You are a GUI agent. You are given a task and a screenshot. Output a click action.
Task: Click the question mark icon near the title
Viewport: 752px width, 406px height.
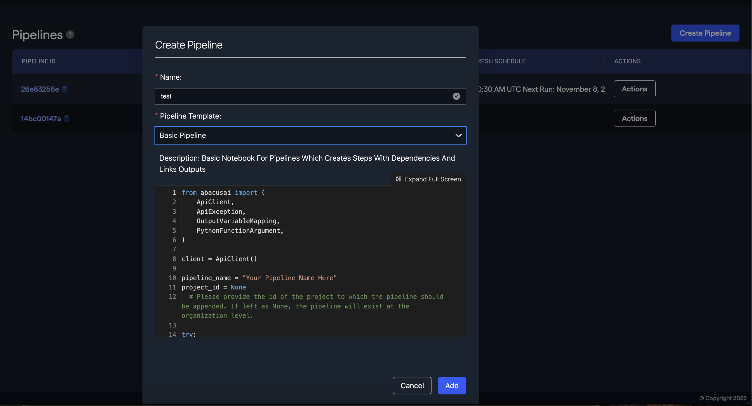click(x=70, y=34)
